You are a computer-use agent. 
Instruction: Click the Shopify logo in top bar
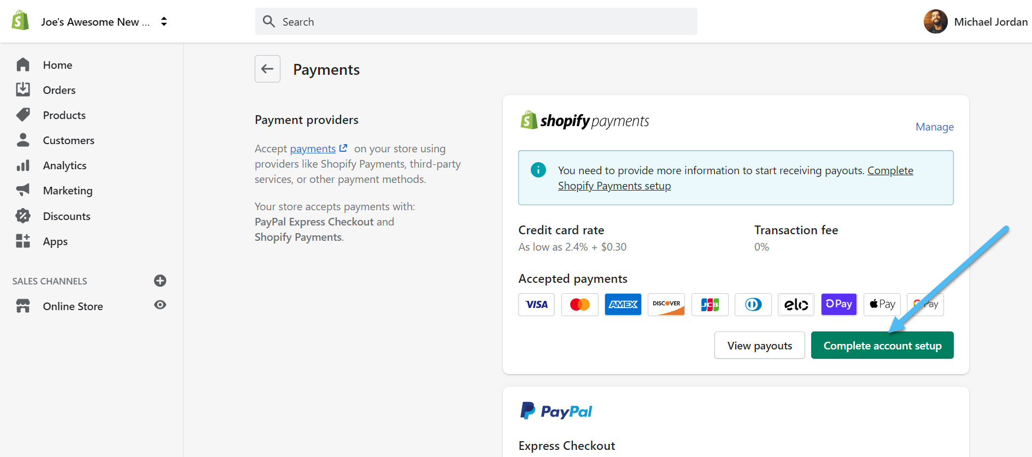(20, 21)
